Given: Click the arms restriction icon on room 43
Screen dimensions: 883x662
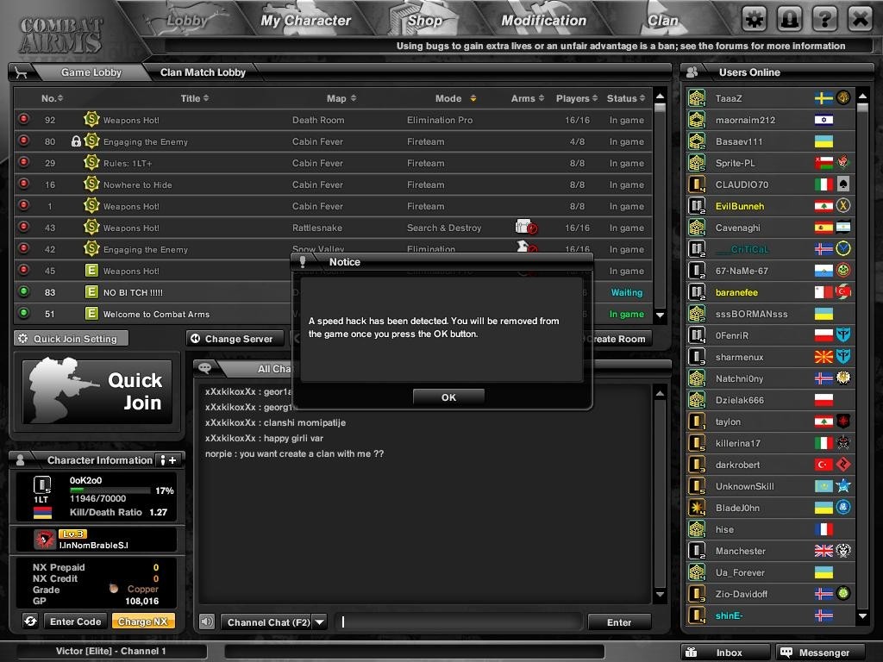Looking at the screenshot, I should click(x=526, y=227).
